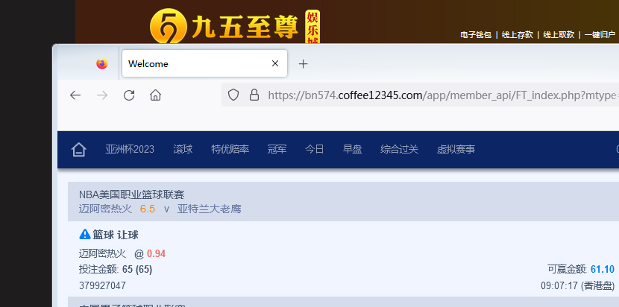Select the 冠军 menu item
Image resolution: width=619 pixels, height=307 pixels.
pos(277,150)
